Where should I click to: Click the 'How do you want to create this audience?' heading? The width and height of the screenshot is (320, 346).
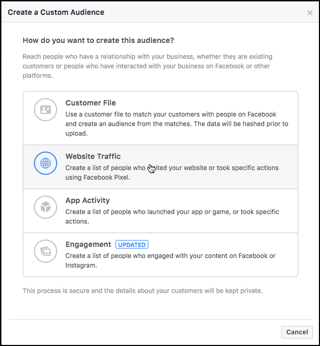coord(99,40)
